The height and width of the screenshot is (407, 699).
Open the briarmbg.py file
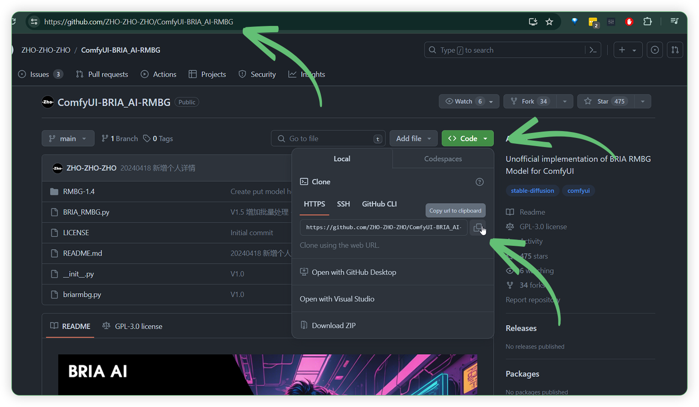click(x=82, y=295)
